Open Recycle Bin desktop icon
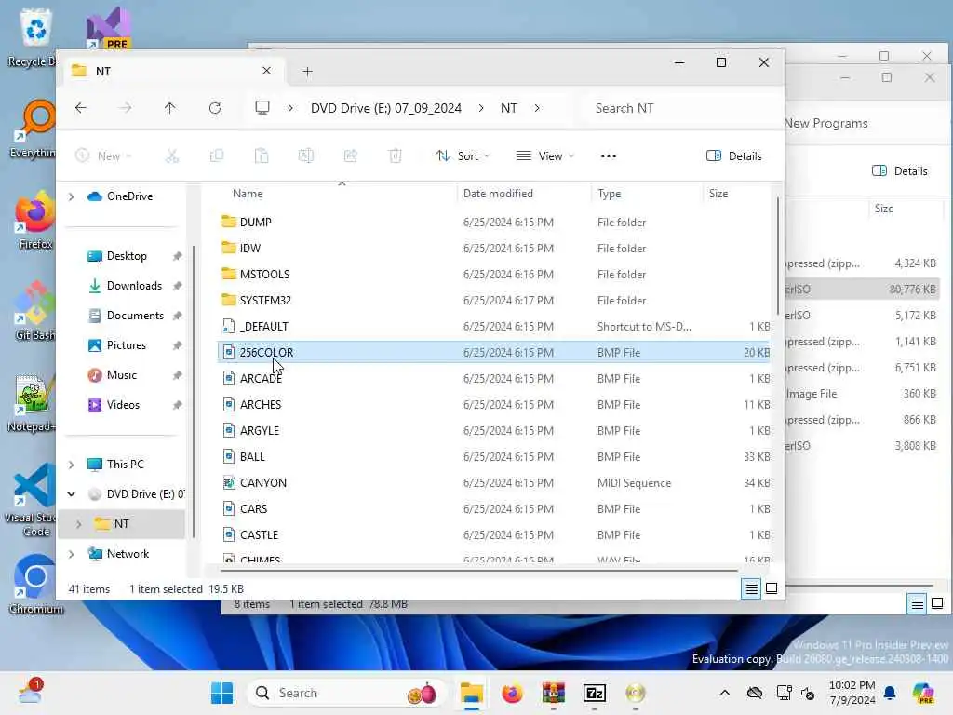953x715 pixels. (34, 37)
